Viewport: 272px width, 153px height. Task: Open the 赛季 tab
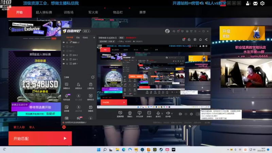(x=142, y=12)
